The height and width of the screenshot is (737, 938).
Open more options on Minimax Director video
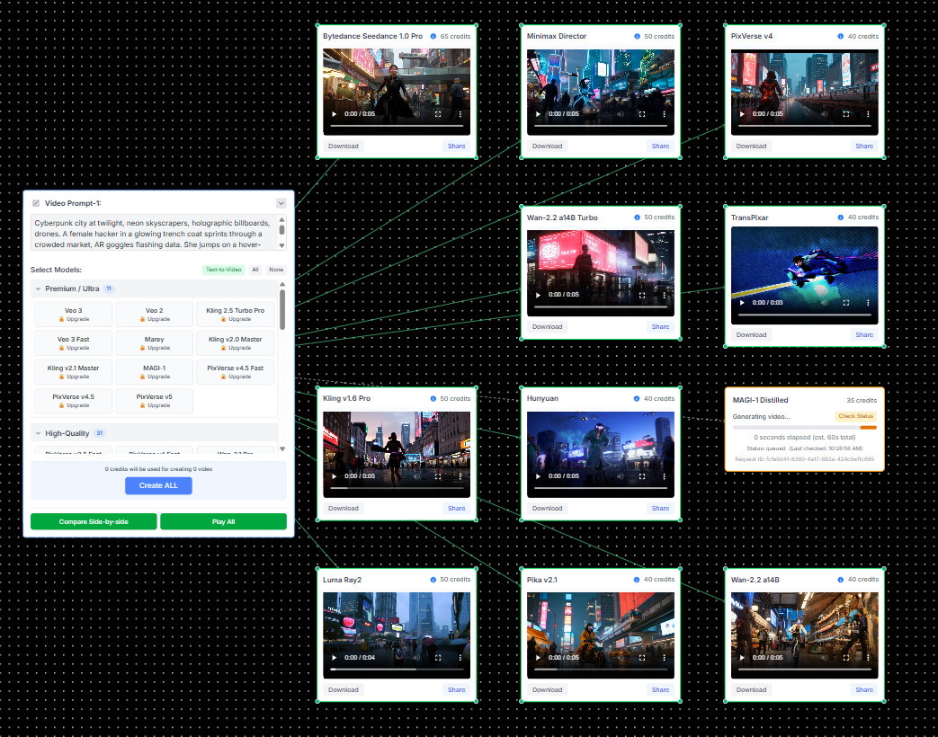pyautogui.click(x=664, y=114)
